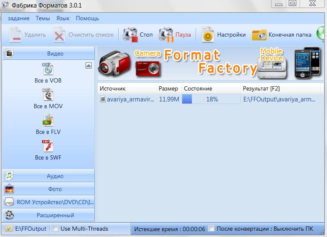Viewport: 327px width, 237px height.
Task: Select the Все в SWF icon
Action: [x=48, y=146]
